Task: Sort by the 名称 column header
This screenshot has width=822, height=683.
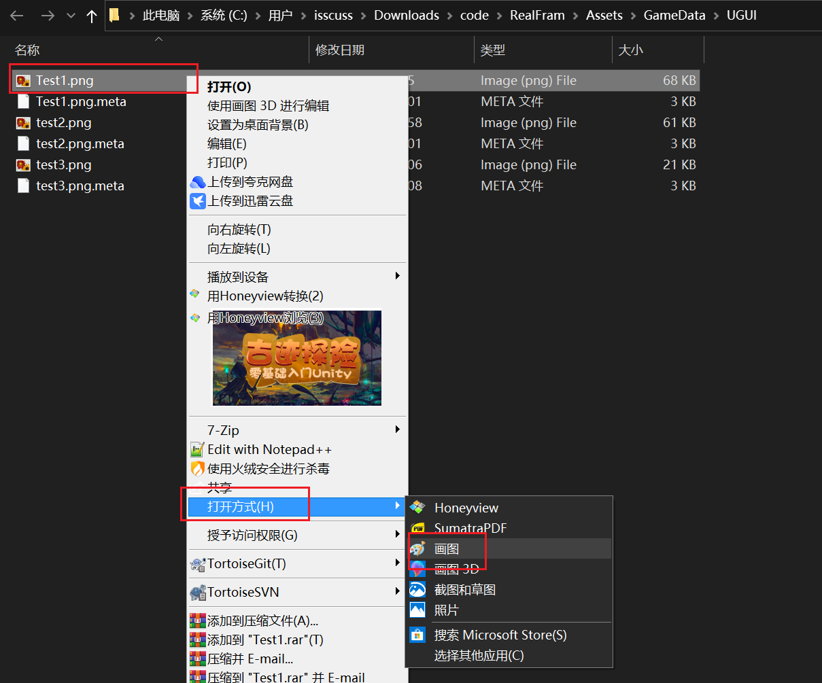Action: [160, 50]
